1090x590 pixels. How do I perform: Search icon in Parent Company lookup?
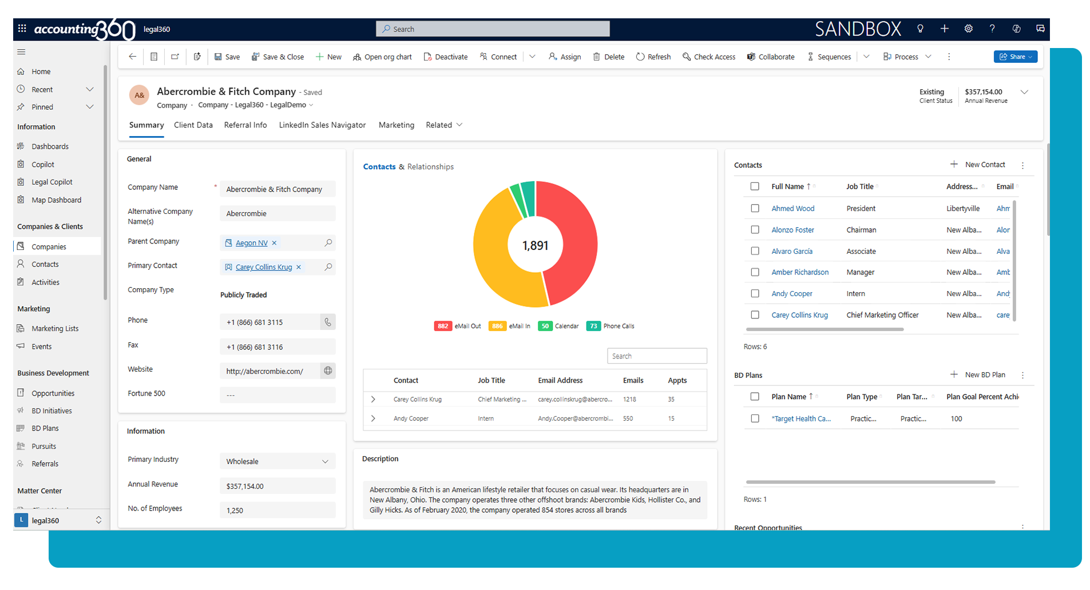coord(328,243)
